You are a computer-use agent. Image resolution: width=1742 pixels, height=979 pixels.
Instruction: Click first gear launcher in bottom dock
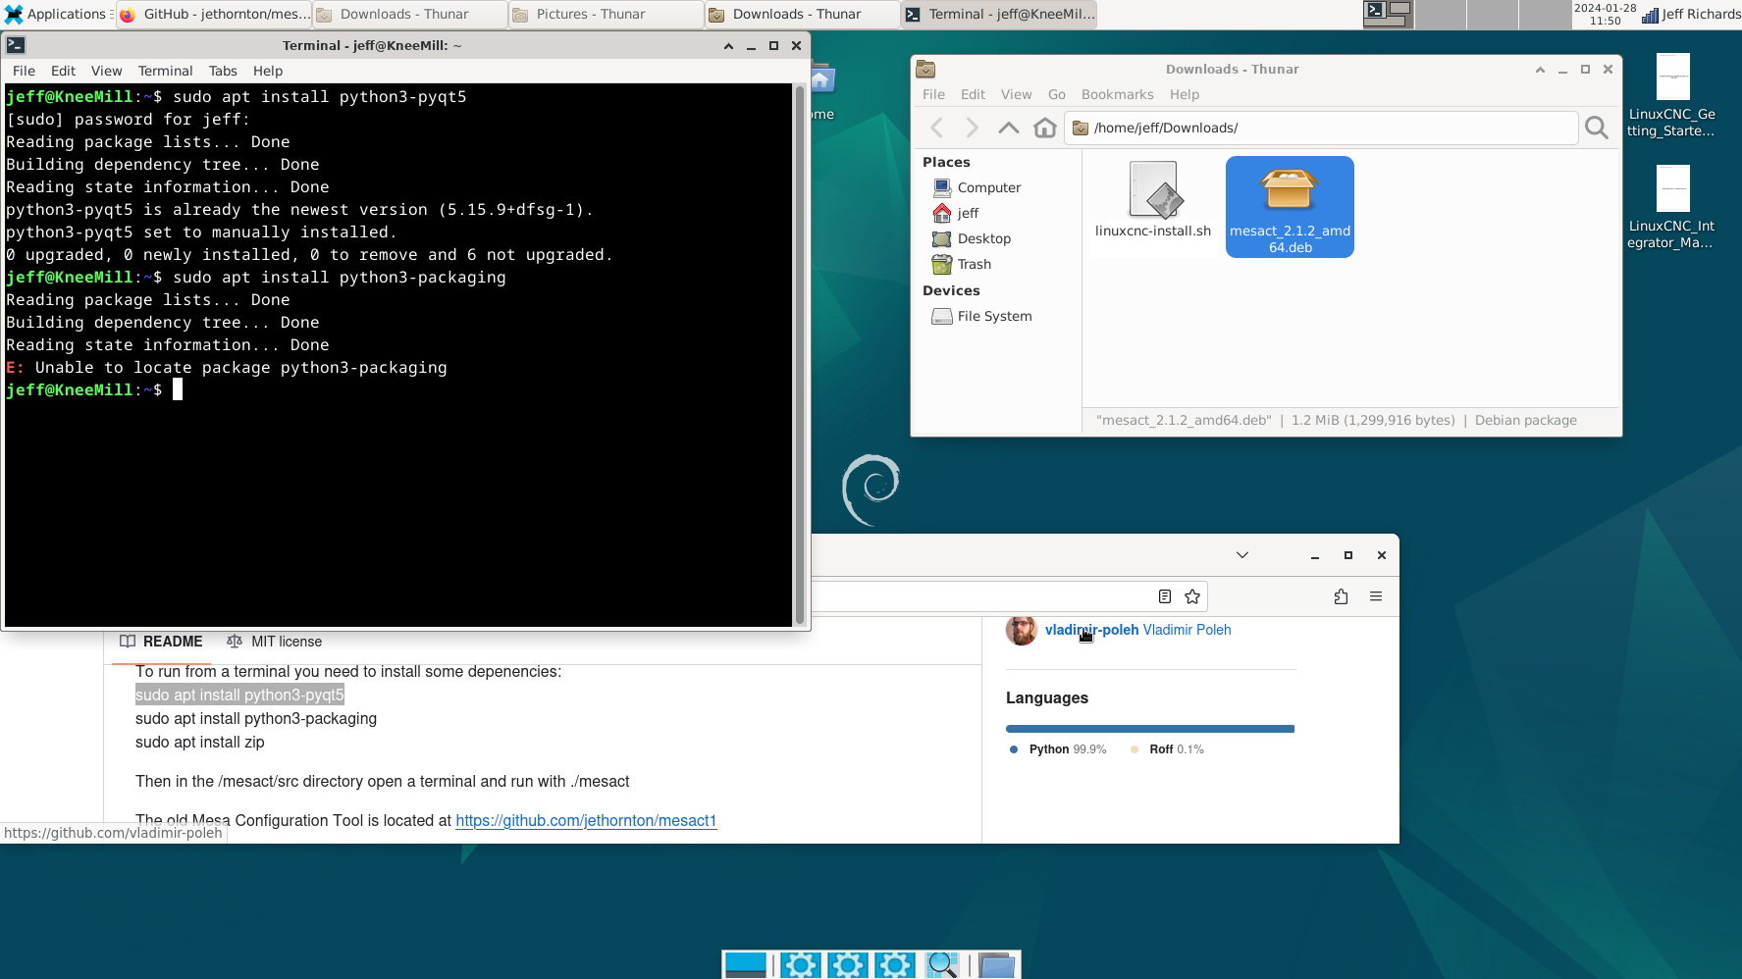pyautogui.click(x=801, y=965)
